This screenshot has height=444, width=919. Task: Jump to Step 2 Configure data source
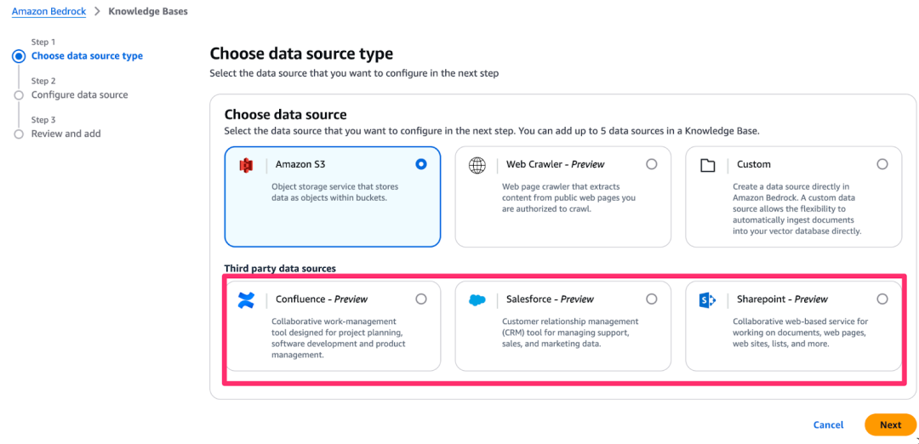click(79, 95)
